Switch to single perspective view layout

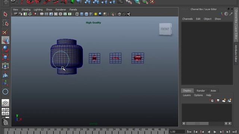[5, 103]
